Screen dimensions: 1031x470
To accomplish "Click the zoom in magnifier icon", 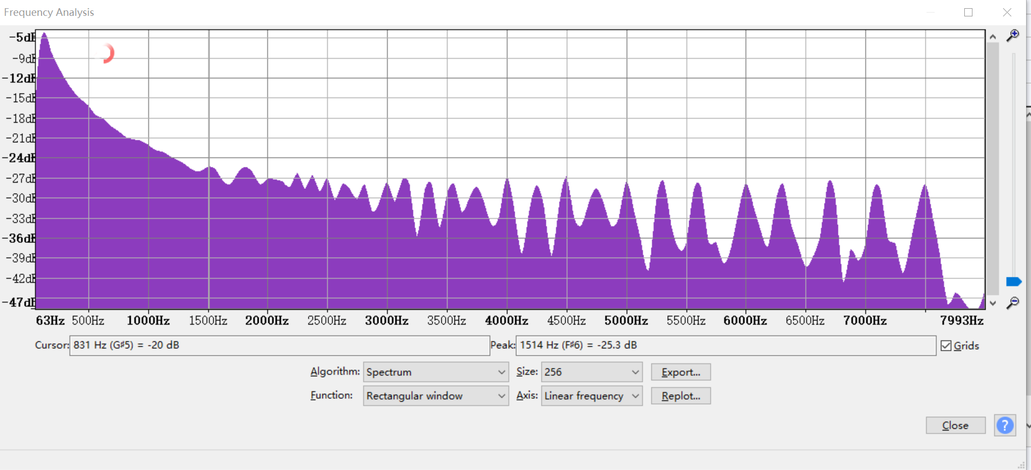I will (1012, 36).
